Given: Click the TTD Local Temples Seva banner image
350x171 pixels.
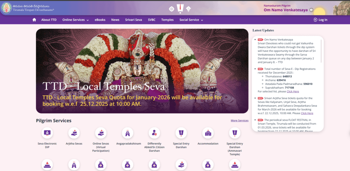Looking at the screenshot, I should pos(142,71).
